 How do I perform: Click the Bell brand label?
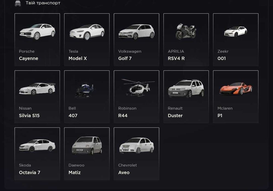tap(72, 108)
